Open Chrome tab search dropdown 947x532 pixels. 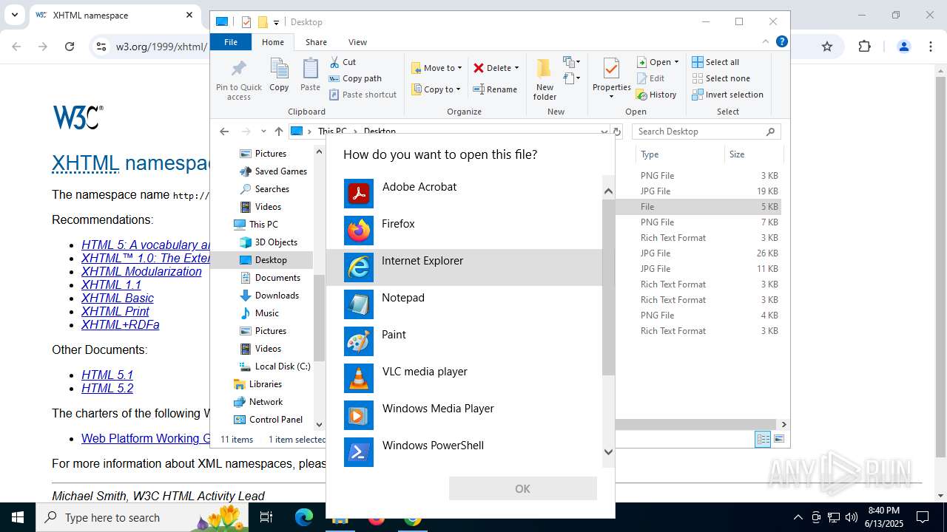(14, 15)
